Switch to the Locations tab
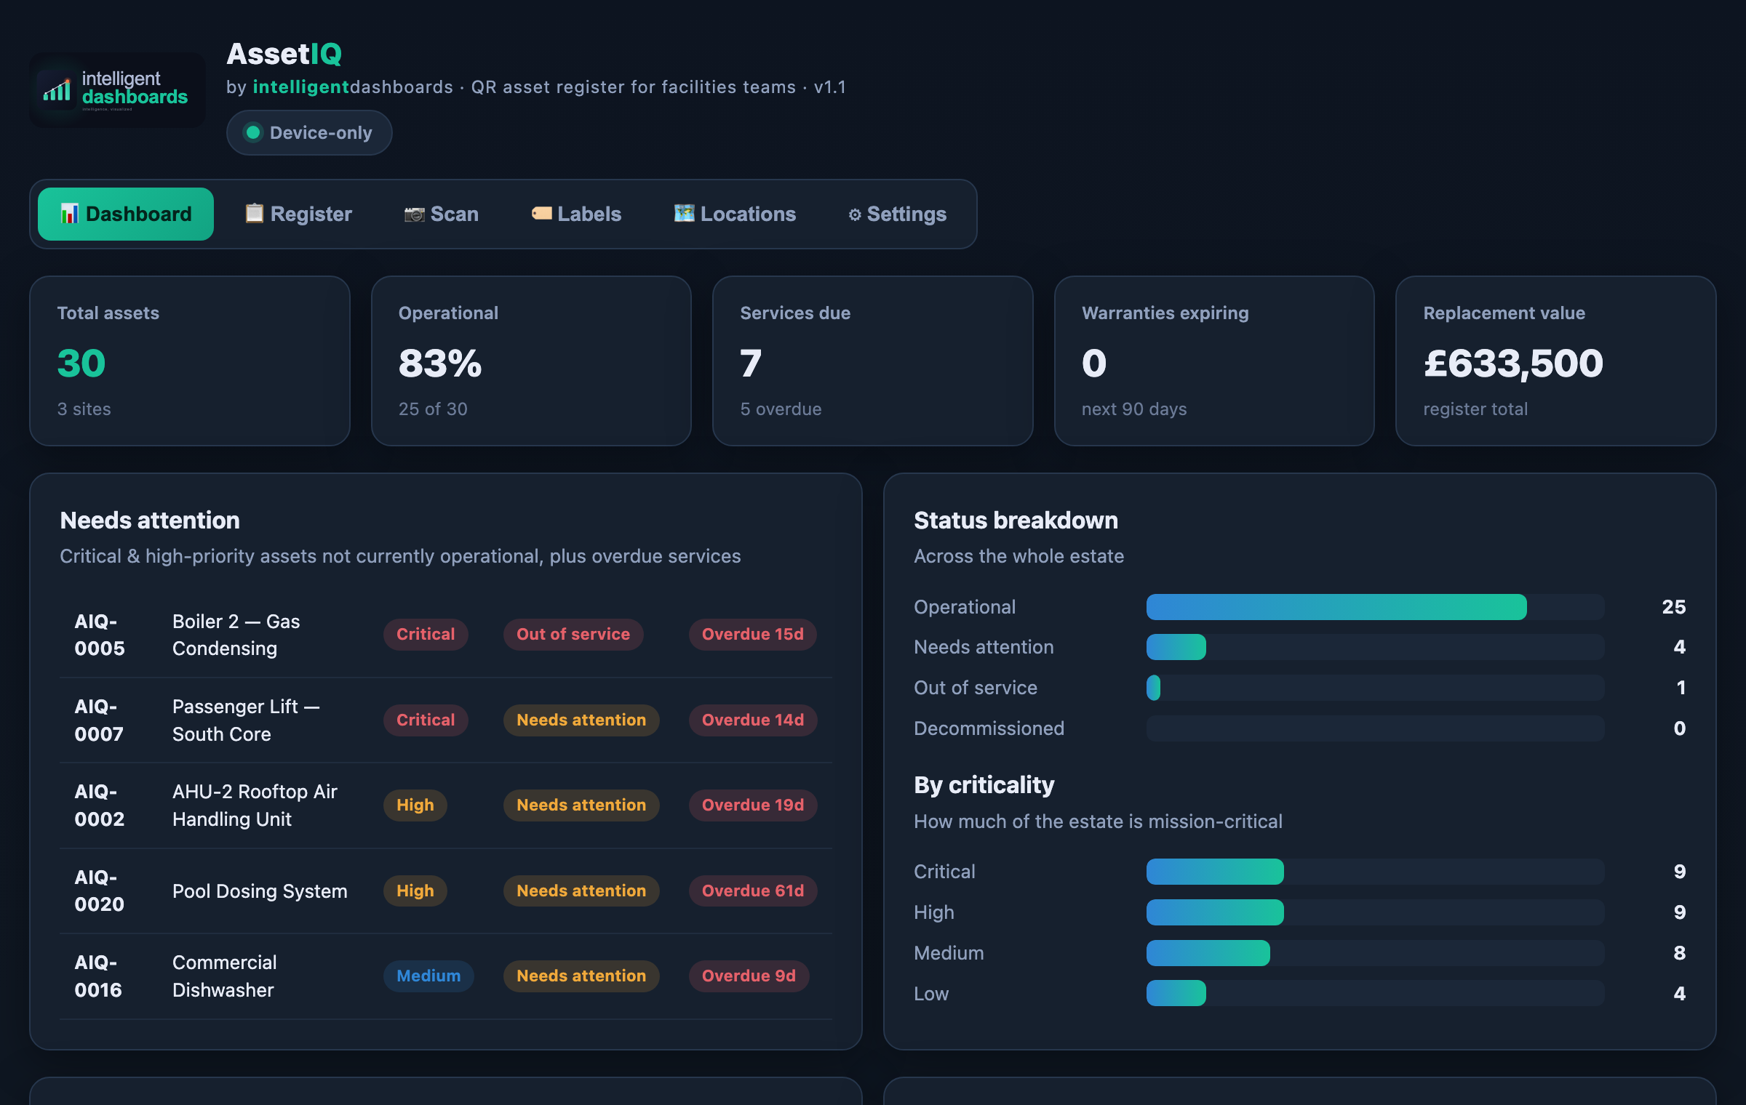The image size is (1746, 1105). 735,214
